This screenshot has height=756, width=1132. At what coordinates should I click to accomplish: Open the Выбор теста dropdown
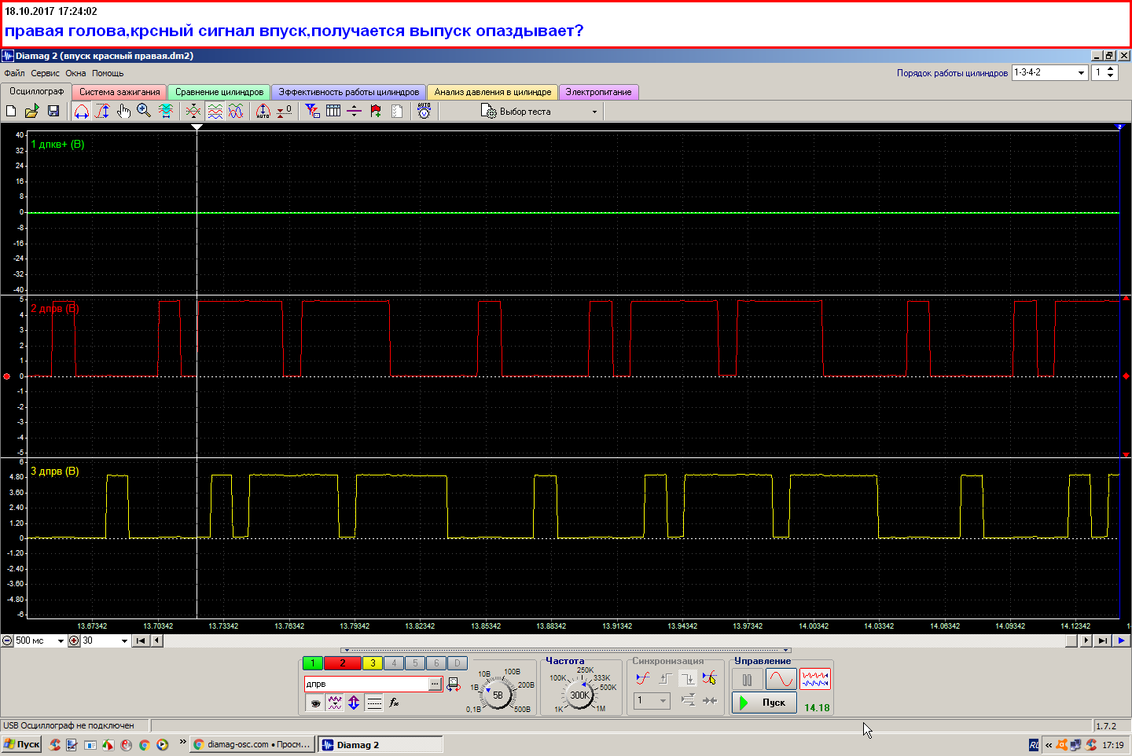[539, 112]
